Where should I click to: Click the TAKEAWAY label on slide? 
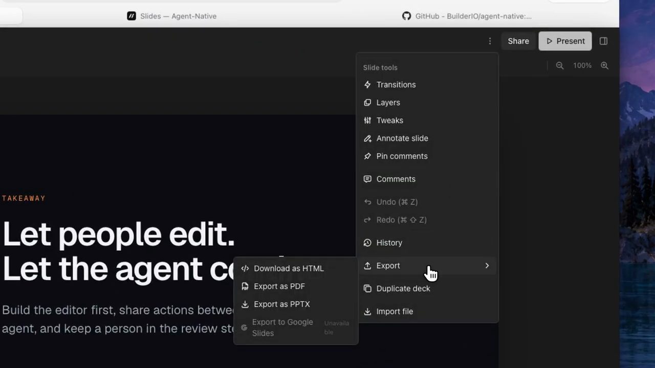click(24, 198)
